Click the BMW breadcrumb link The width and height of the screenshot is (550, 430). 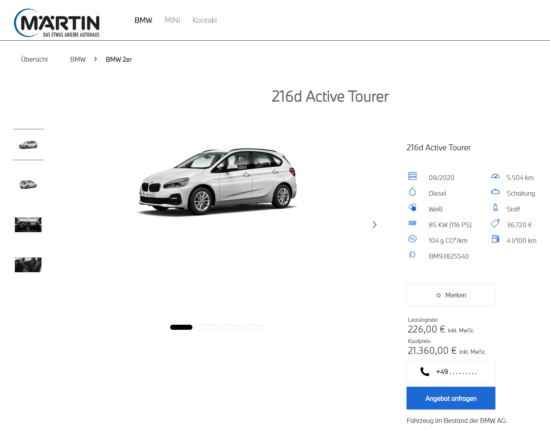(x=78, y=59)
